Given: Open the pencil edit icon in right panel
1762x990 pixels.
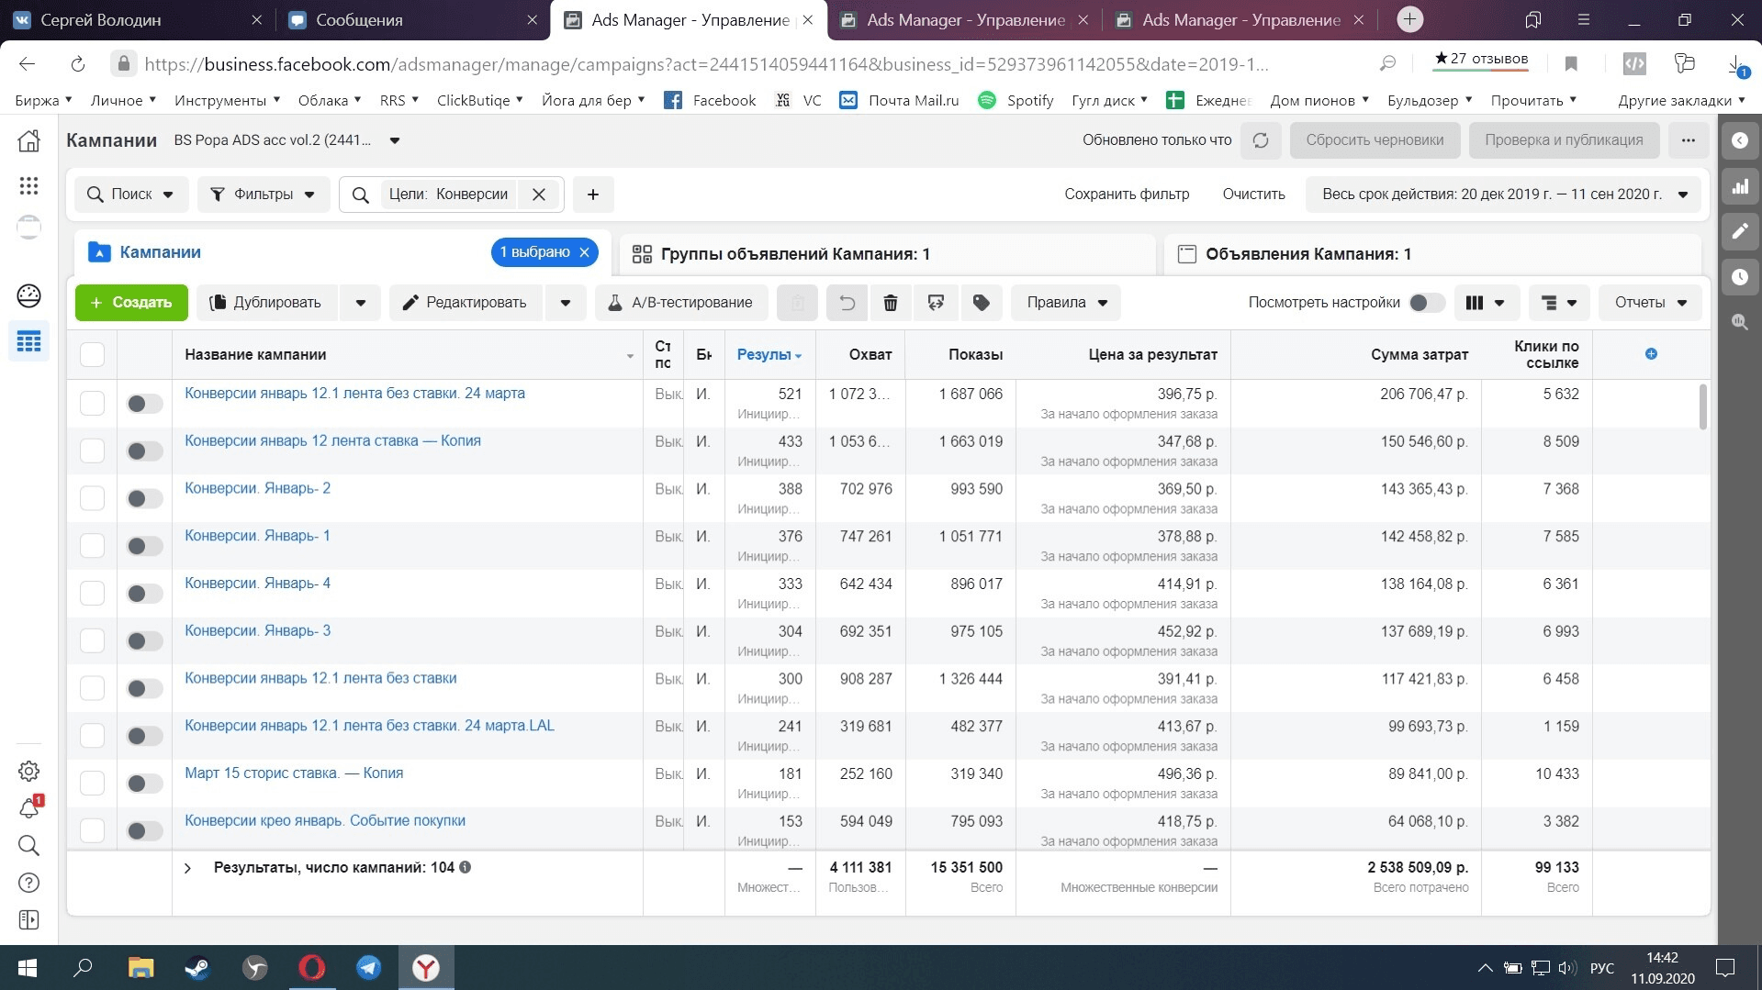Looking at the screenshot, I should (1740, 231).
